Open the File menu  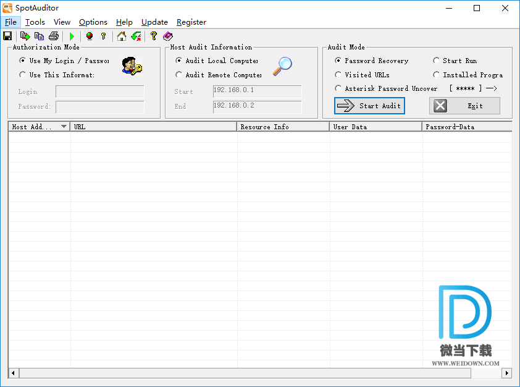(x=10, y=22)
